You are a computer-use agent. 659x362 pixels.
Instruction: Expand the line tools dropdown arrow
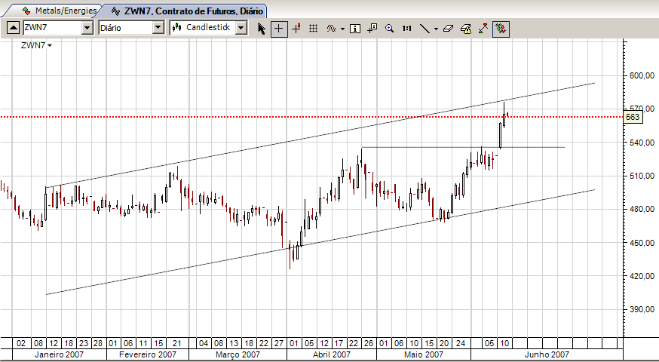[436, 29]
